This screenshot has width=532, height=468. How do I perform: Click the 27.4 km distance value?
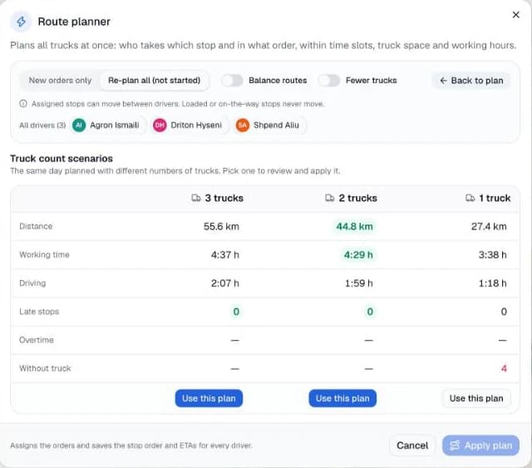(489, 226)
